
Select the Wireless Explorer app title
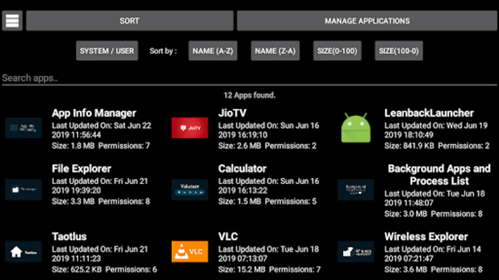point(426,236)
